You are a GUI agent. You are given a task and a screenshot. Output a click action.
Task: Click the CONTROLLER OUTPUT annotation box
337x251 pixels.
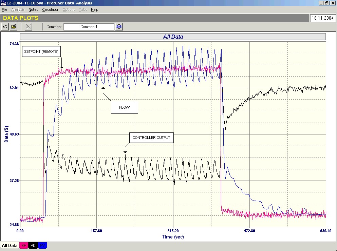(151, 138)
